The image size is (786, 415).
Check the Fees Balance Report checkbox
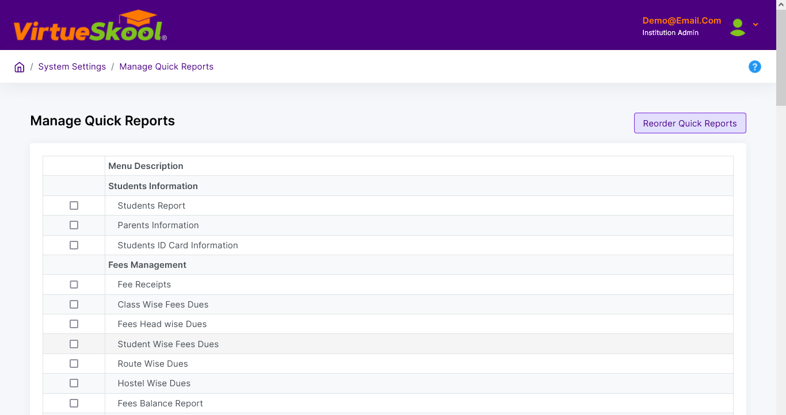coord(74,404)
